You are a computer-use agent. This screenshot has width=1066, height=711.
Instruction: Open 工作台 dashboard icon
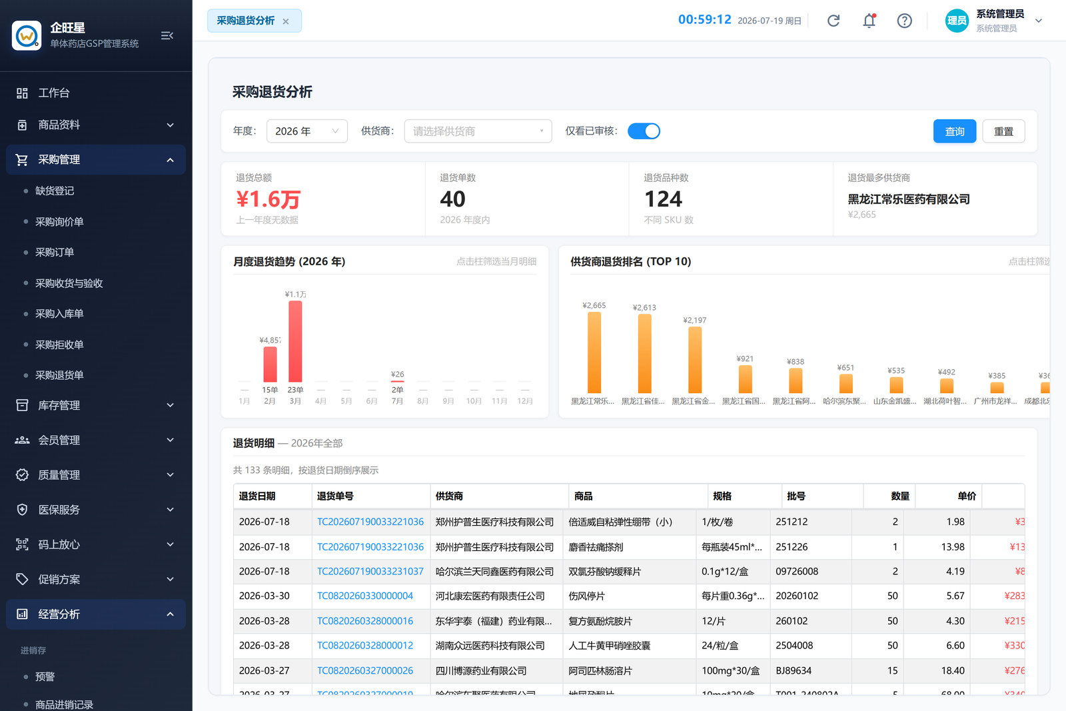point(22,93)
